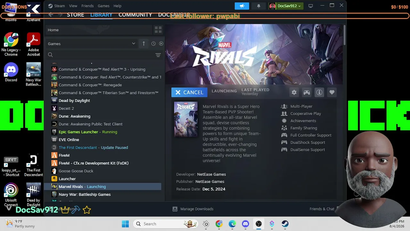Toggle sort by recent activity clock
Viewport: 410px width, 231px height.
click(153, 44)
